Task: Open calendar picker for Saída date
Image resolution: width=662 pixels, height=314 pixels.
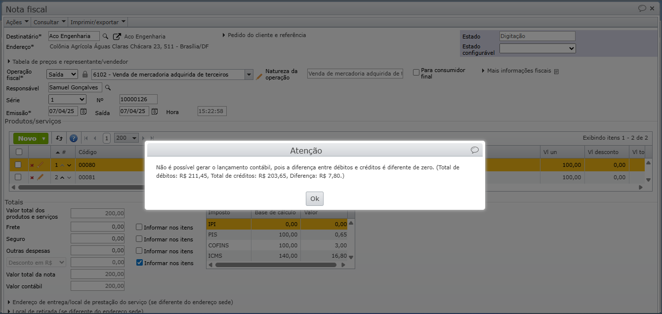Action: pyautogui.click(x=155, y=112)
